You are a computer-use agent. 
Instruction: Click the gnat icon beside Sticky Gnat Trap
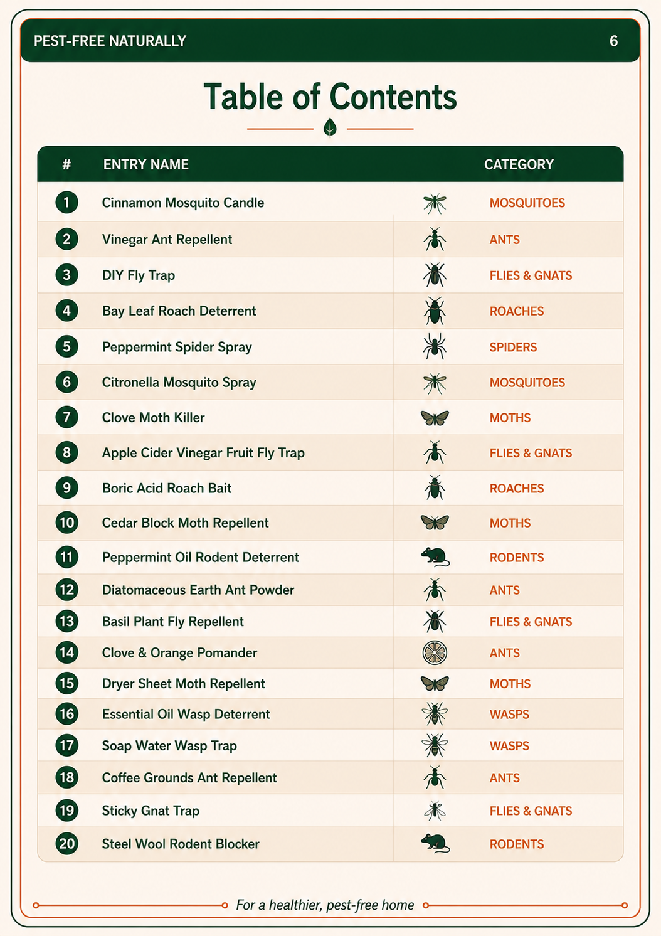(x=435, y=811)
